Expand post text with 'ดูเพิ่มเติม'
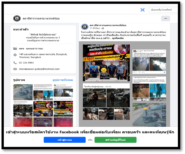 coord(118,38)
